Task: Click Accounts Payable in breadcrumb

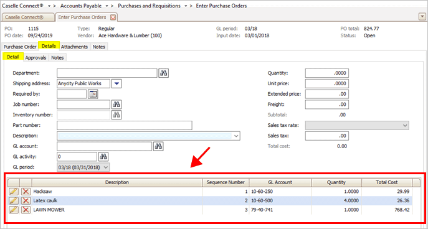Action: coord(81,6)
